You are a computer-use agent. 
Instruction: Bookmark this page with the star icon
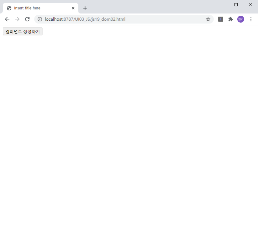click(208, 19)
